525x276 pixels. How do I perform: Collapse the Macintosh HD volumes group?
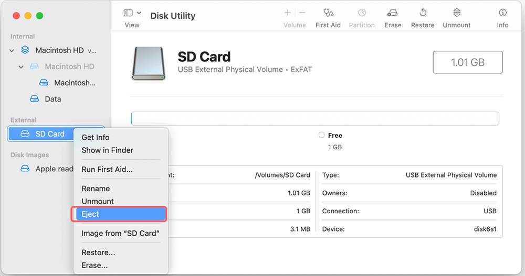12,50
